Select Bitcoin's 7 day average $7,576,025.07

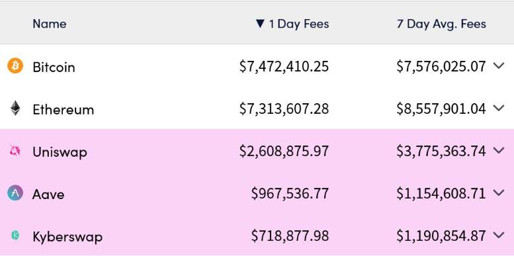point(441,66)
